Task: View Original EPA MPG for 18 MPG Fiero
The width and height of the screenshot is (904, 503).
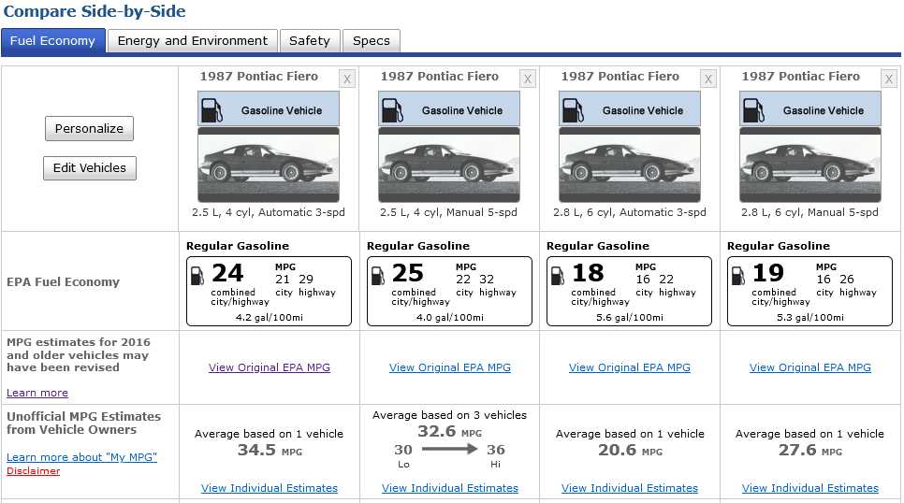Action: click(630, 367)
